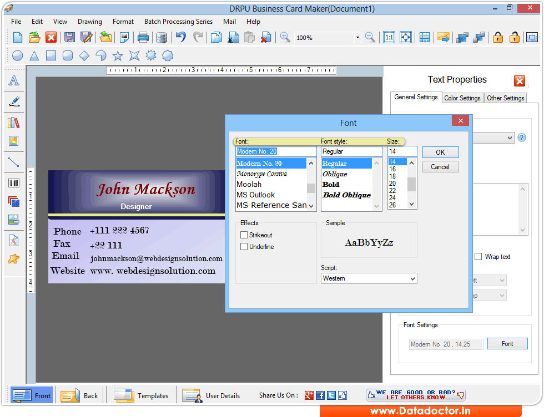Open User Details
This screenshot has height=417, width=544.
pos(211,395)
